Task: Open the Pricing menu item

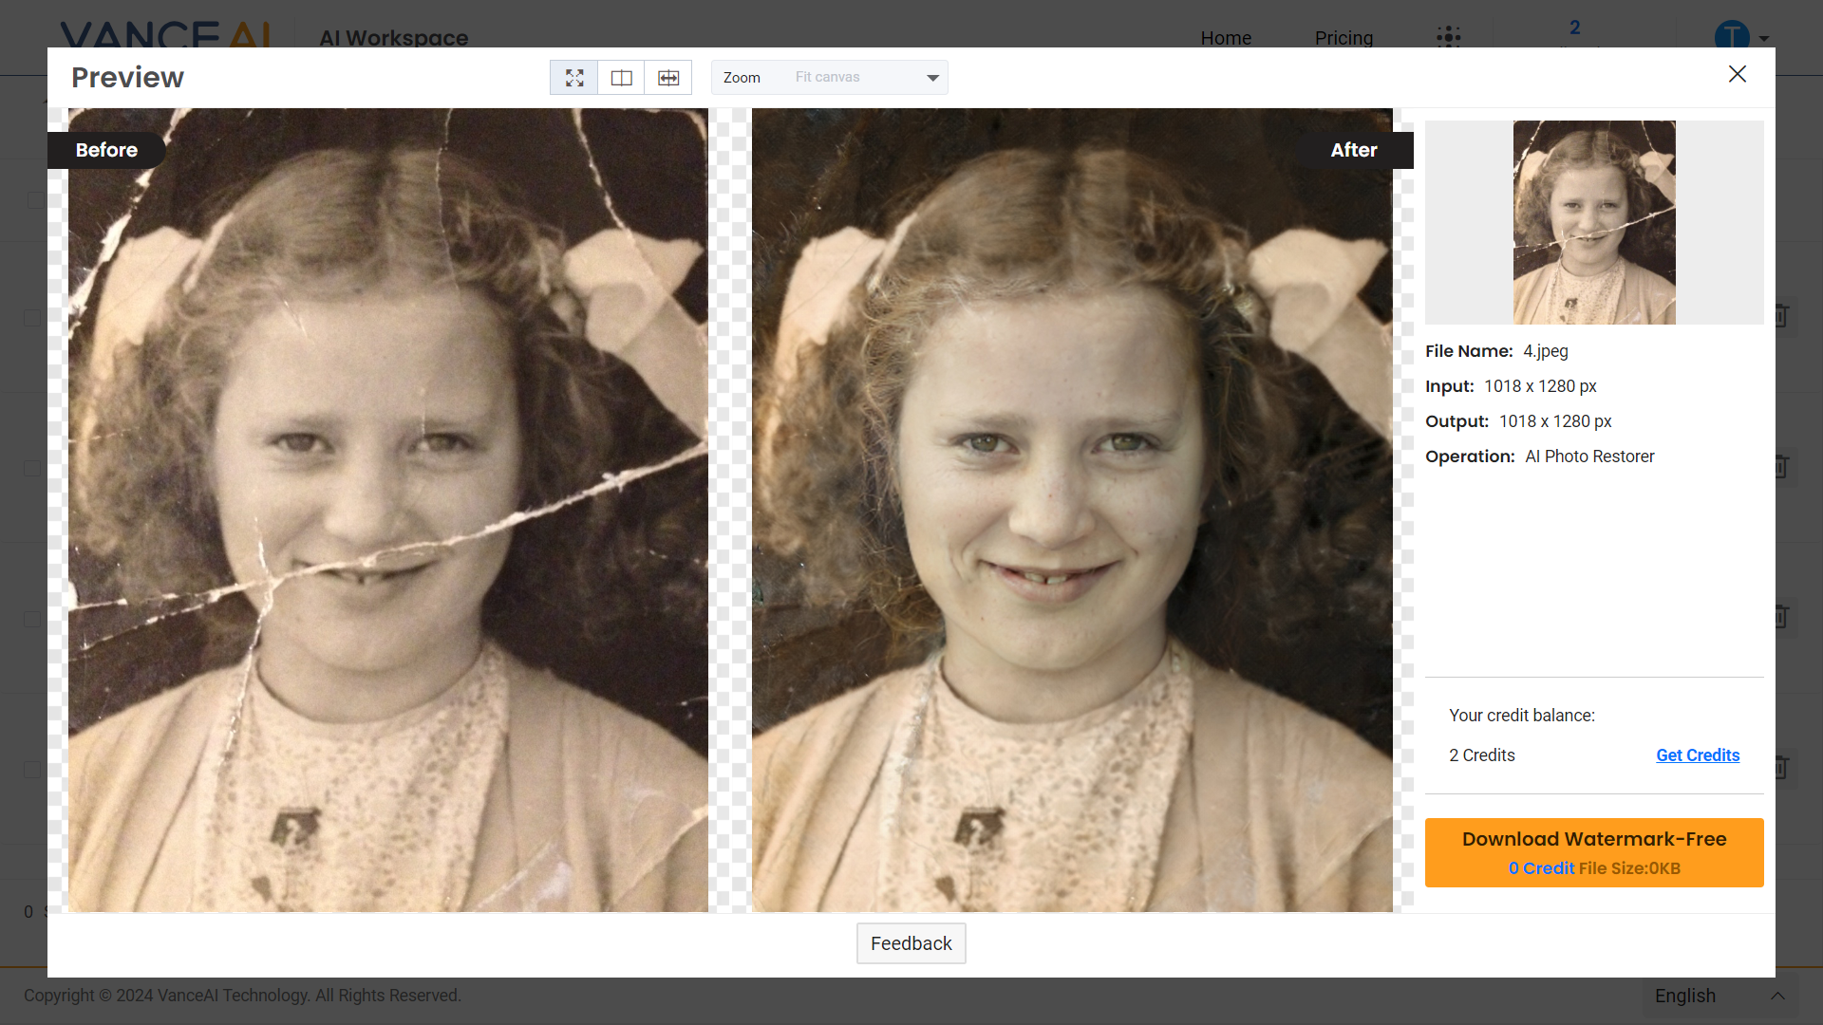Action: coord(1344,38)
